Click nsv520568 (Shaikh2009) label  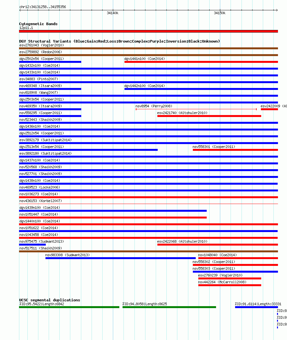pyautogui.click(x=41, y=167)
